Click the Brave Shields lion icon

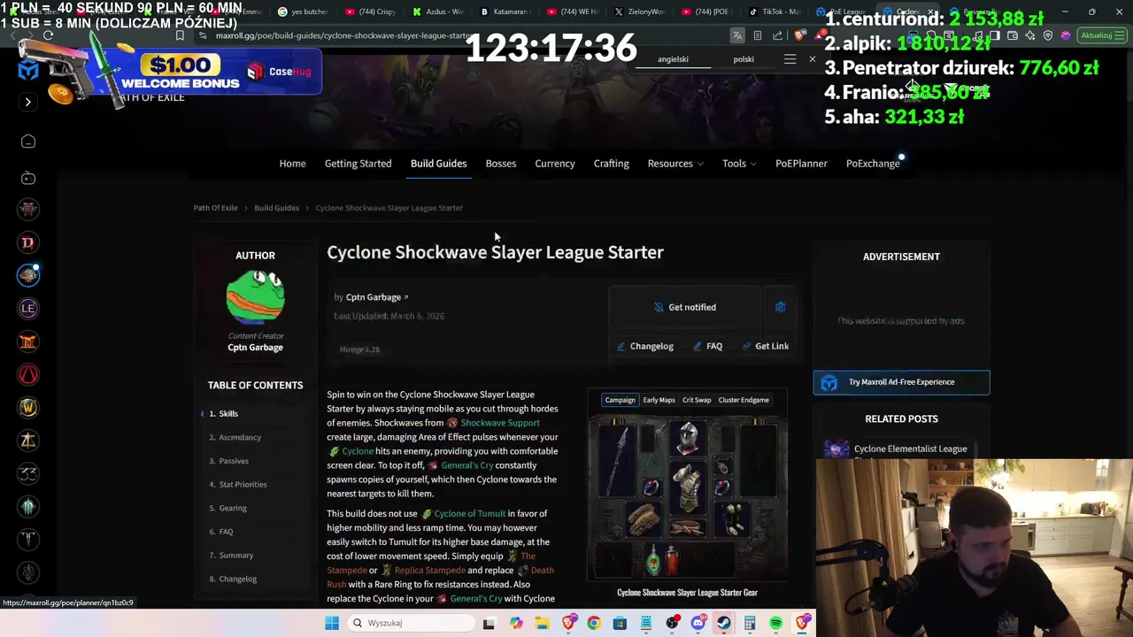799,35
